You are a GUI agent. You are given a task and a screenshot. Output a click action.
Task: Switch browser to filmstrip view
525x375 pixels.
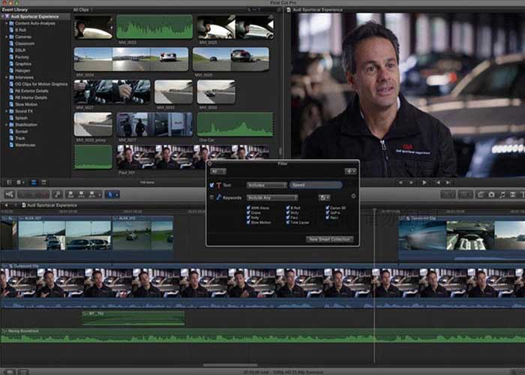click(34, 182)
